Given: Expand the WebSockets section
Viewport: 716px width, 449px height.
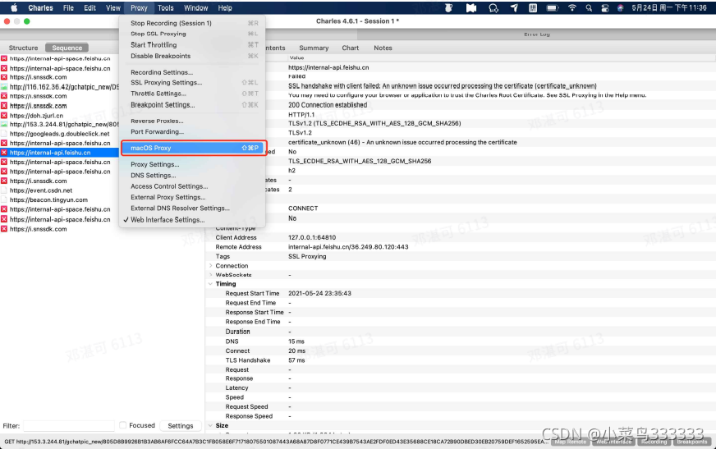Looking at the screenshot, I should pos(210,275).
